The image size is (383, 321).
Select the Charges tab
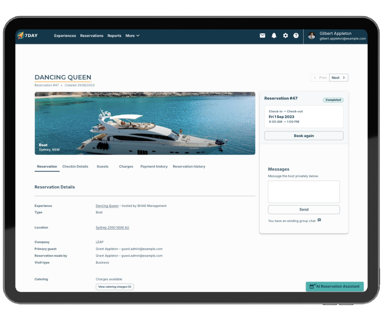click(126, 167)
